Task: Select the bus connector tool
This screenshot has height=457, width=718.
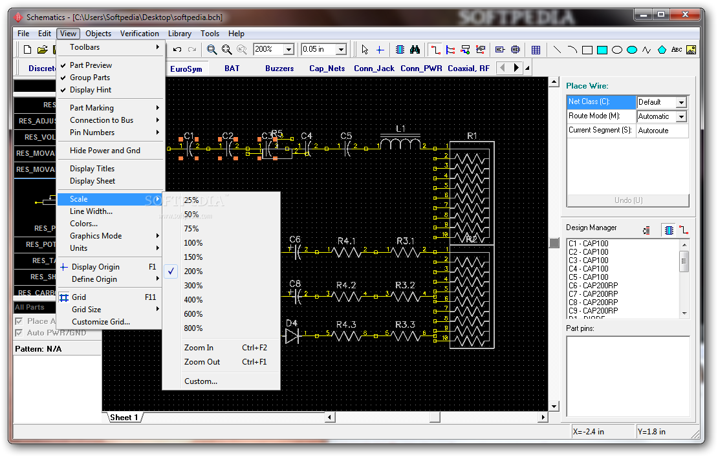Action: point(466,49)
